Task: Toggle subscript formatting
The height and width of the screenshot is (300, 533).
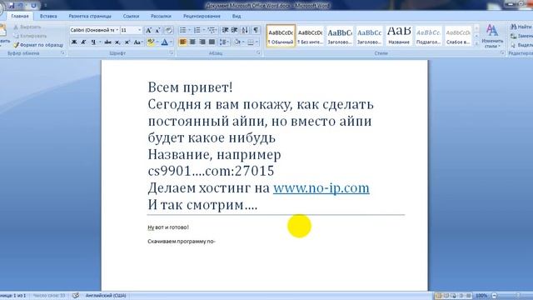Action: [x=117, y=42]
